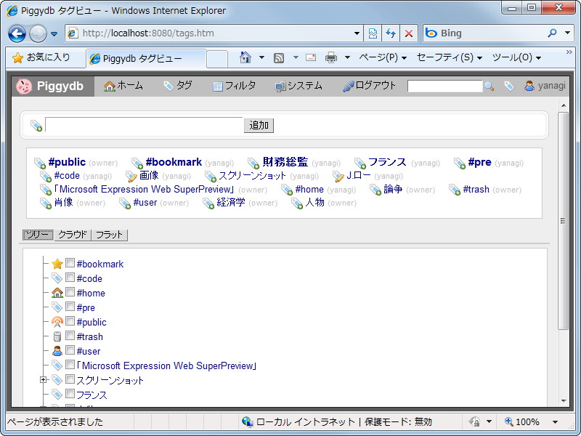
Task: Open the ツール(O) menu
Action: [516, 57]
